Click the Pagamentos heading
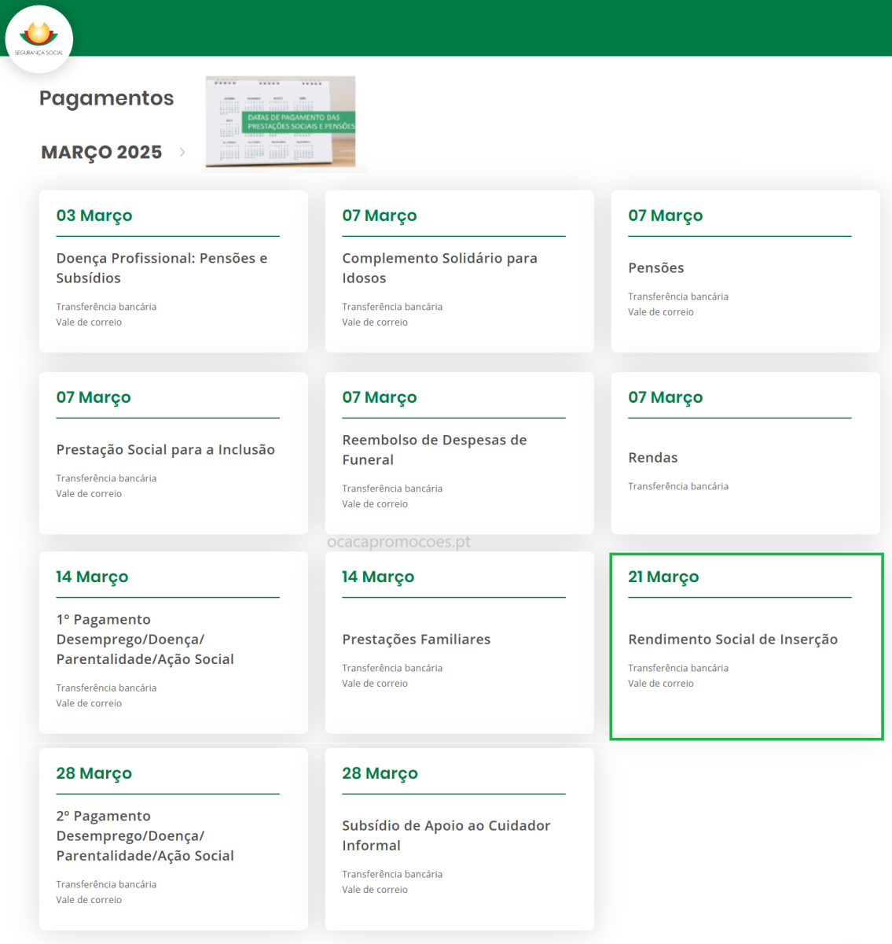 (106, 98)
